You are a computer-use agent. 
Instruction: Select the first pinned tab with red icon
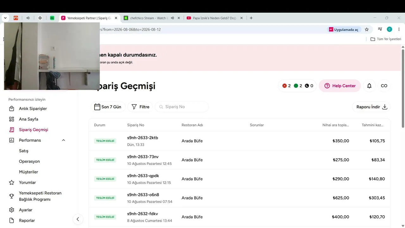16,18
